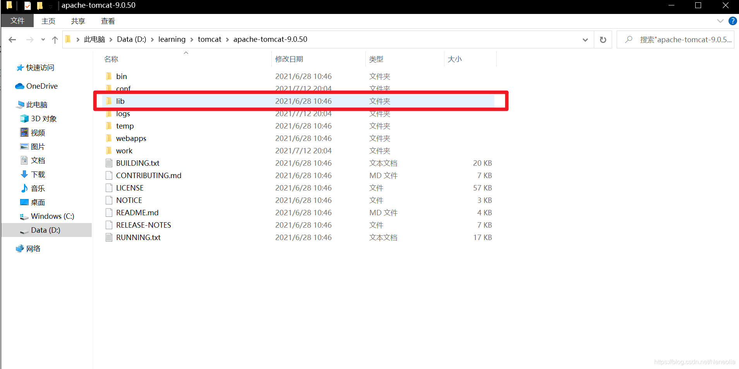Expand chevron after tomcat in breadcrumb
739x369 pixels.
[x=227, y=39]
